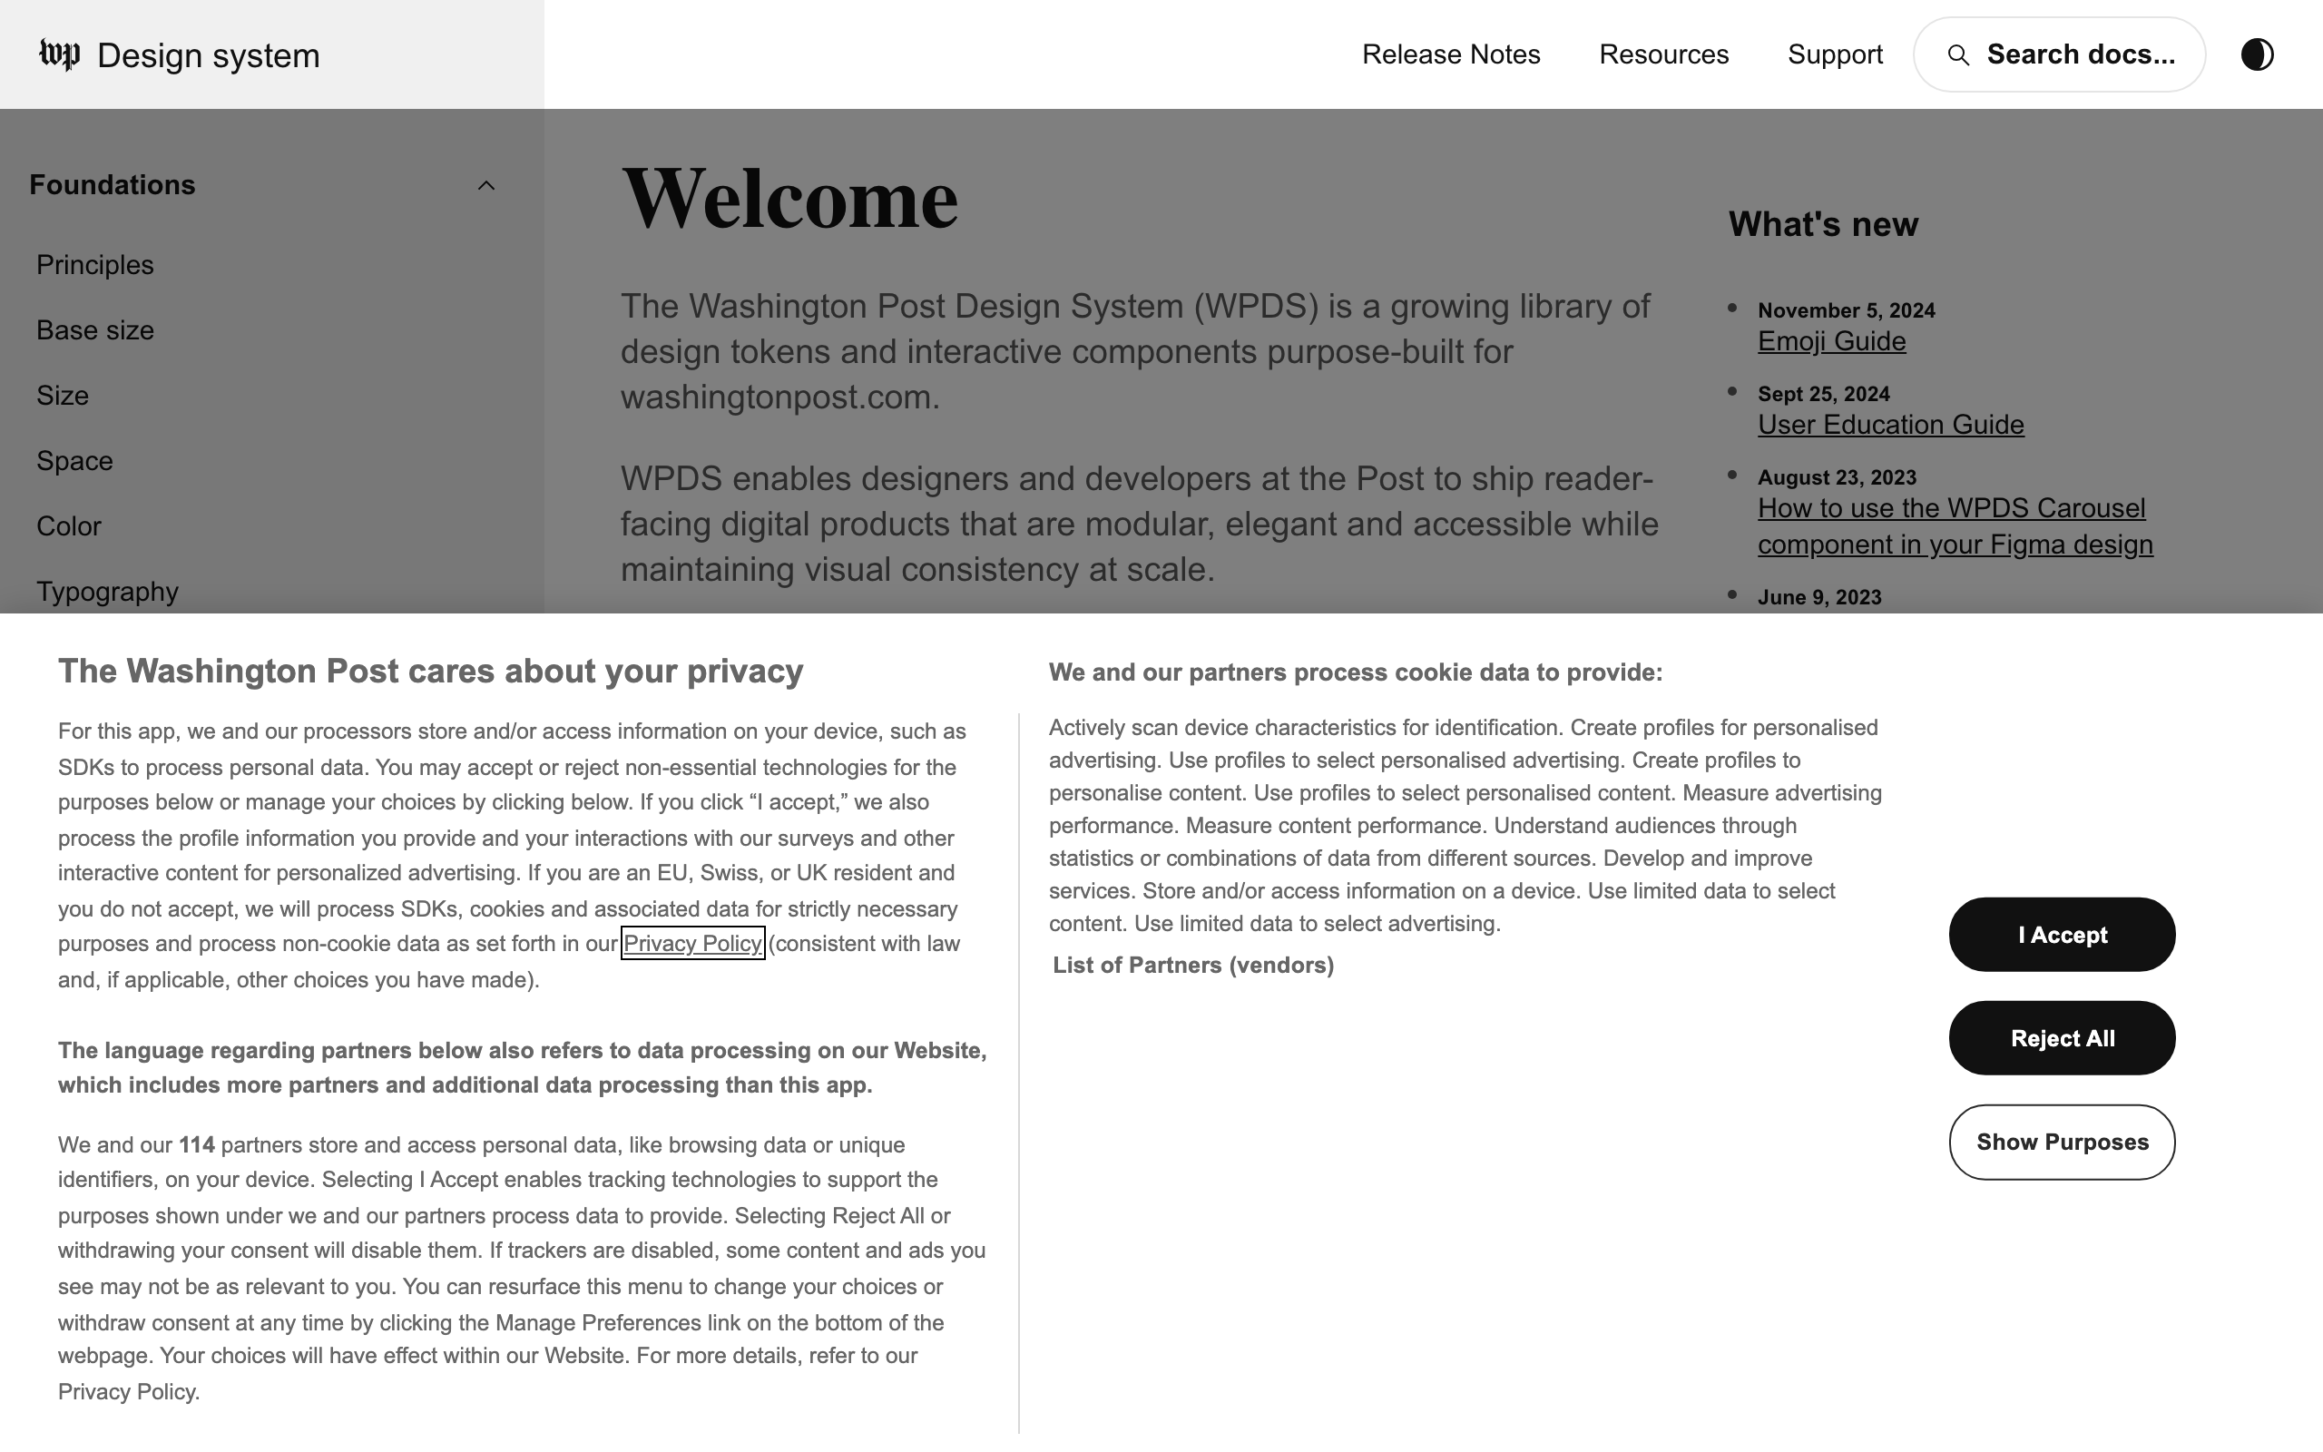
Task: Click the Reject All button
Action: click(x=2062, y=1038)
